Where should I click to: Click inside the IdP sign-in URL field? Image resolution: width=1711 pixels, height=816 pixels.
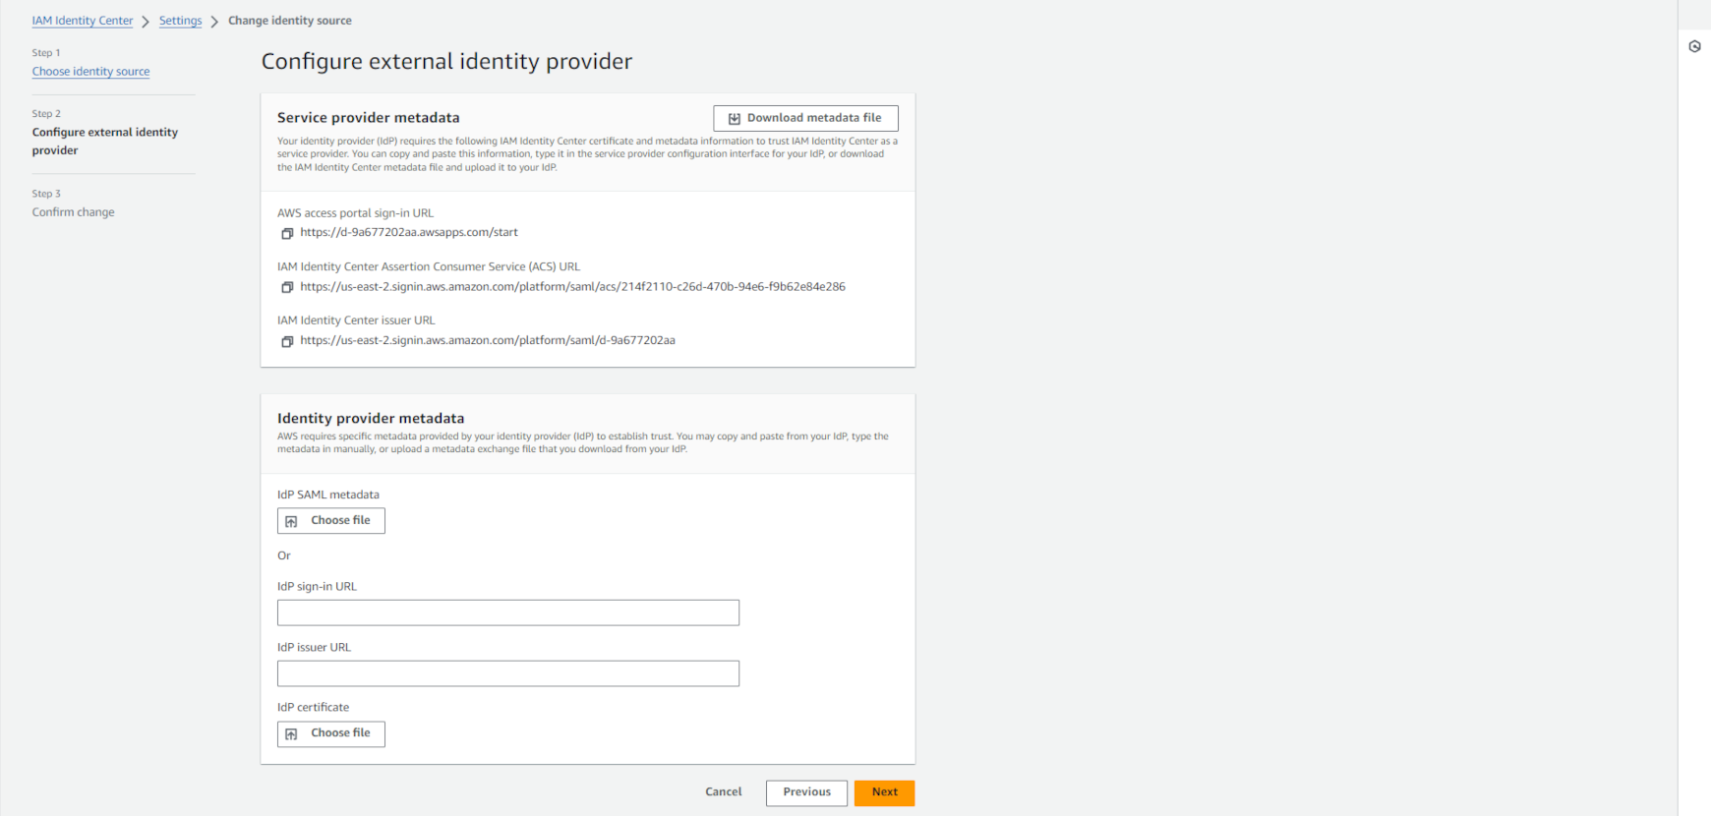coord(507,612)
